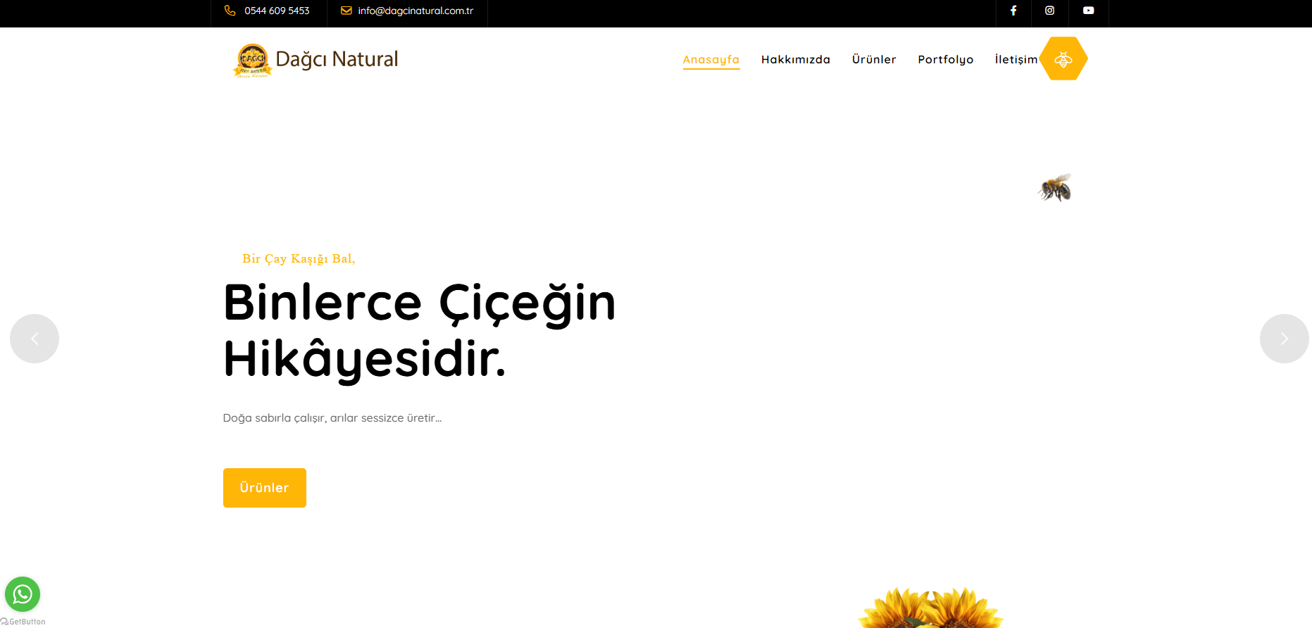Open the İletişim menu item

coord(1016,60)
